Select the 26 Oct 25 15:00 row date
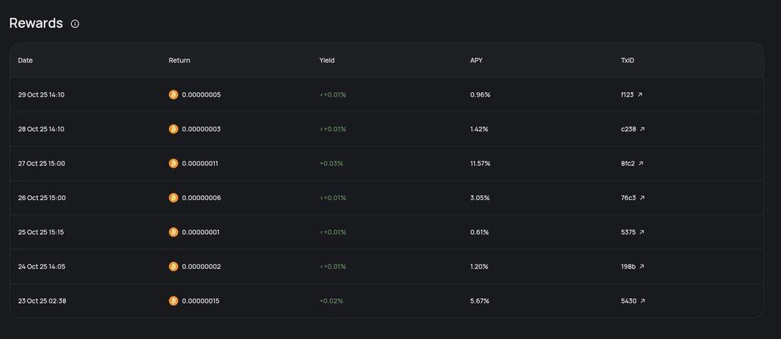This screenshot has width=781, height=339. click(42, 198)
